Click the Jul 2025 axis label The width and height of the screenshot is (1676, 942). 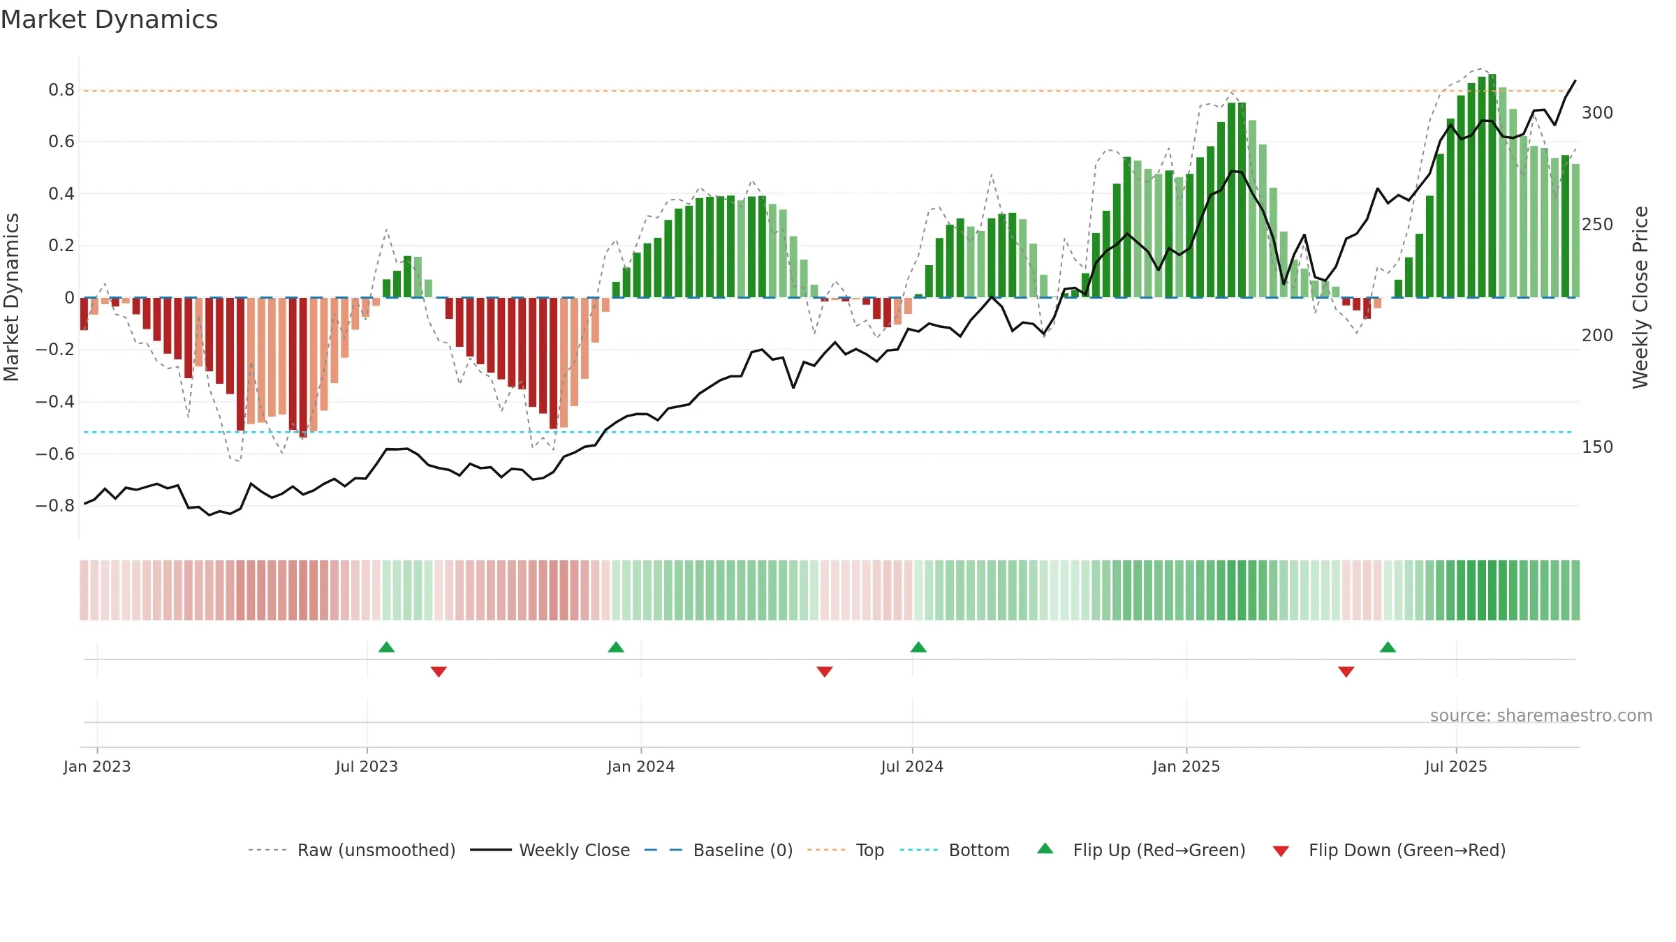(1456, 766)
